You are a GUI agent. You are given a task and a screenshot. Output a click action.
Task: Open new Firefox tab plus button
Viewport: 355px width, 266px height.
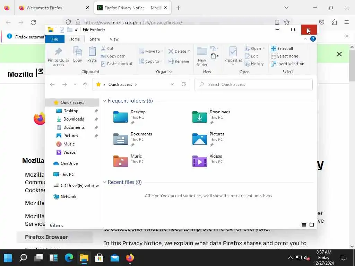[179, 8]
